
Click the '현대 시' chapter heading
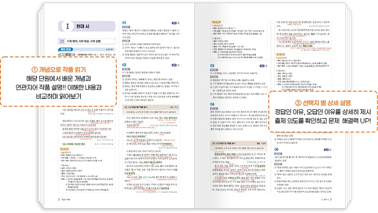(83, 26)
